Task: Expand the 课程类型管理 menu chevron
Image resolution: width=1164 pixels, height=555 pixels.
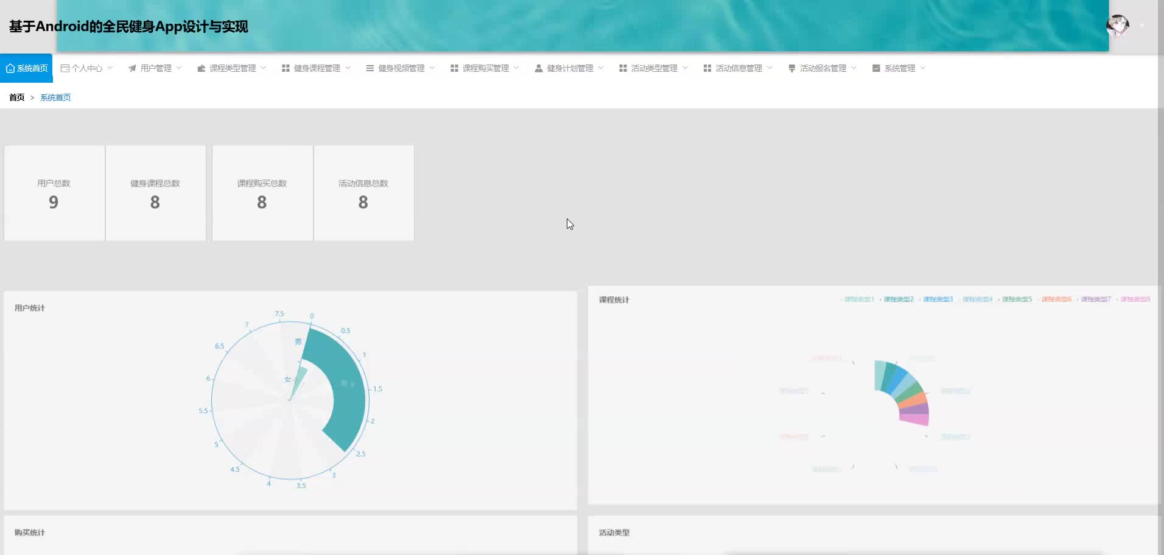Action: pos(264,68)
